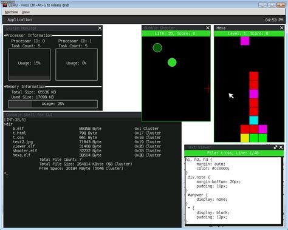Click Processor 1 usage graph box
The height and width of the screenshot is (230, 288).
pyautogui.click(x=77, y=64)
